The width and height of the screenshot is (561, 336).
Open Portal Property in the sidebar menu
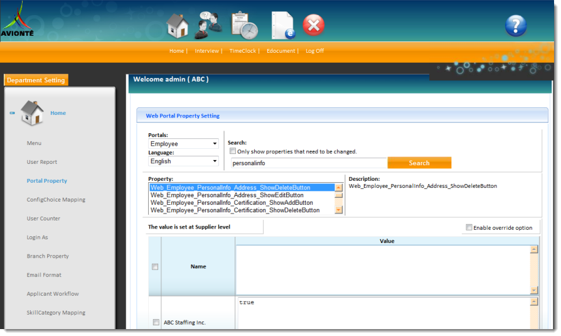(x=46, y=181)
